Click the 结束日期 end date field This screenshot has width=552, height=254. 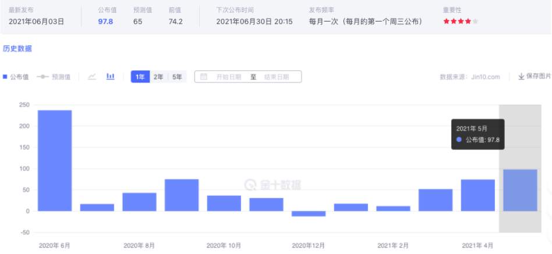coord(277,77)
